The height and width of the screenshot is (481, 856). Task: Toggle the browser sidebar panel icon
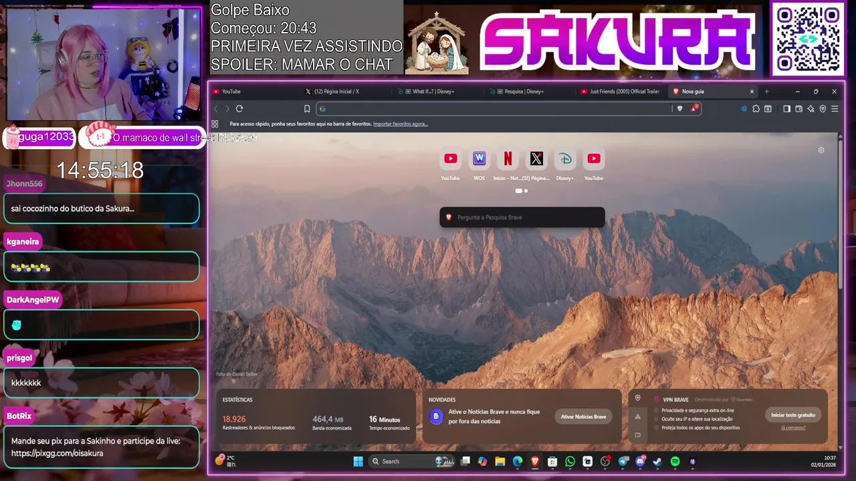coord(786,109)
